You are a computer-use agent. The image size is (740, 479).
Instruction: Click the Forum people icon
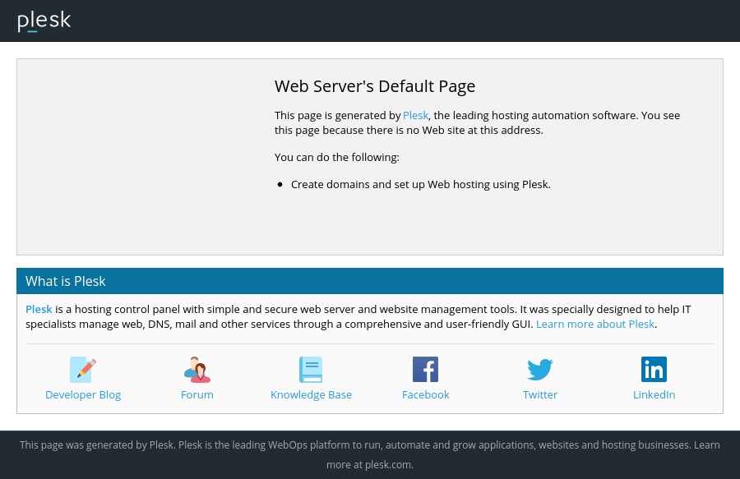tap(197, 370)
